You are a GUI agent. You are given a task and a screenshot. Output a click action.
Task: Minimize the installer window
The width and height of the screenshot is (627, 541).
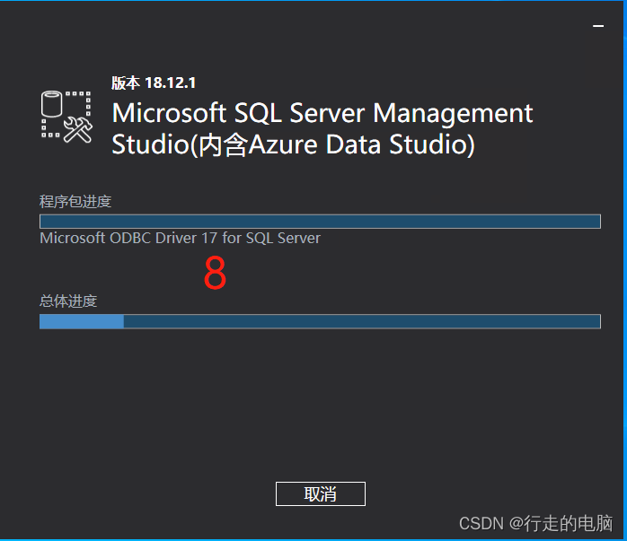point(598,26)
